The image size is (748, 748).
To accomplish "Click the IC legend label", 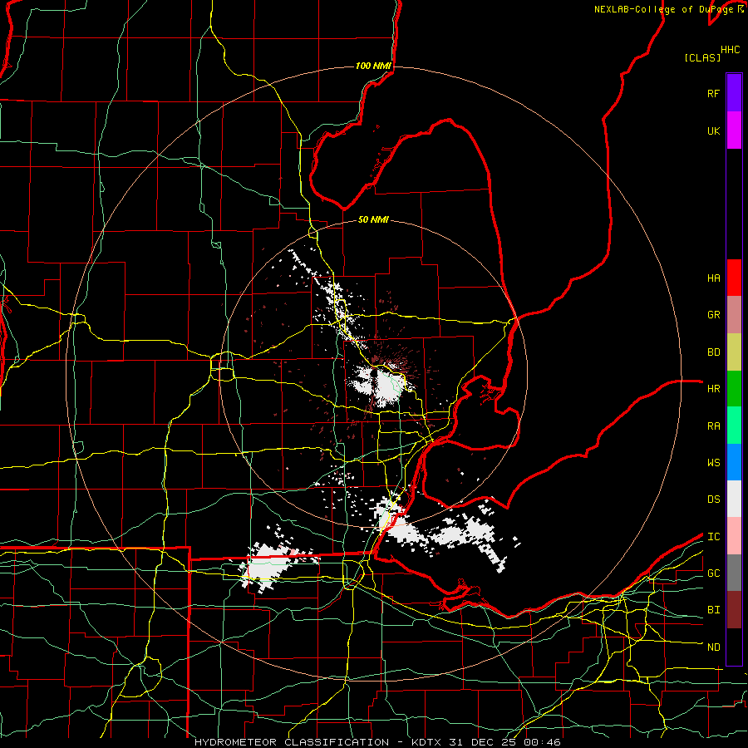I will 713,537.
